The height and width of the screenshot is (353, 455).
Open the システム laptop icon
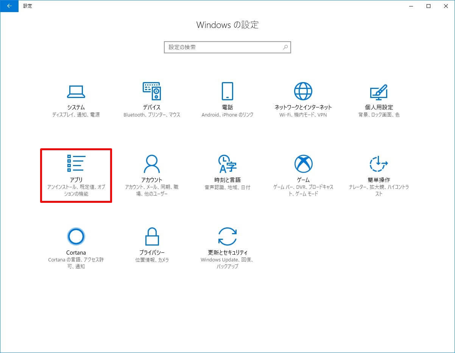tap(76, 91)
